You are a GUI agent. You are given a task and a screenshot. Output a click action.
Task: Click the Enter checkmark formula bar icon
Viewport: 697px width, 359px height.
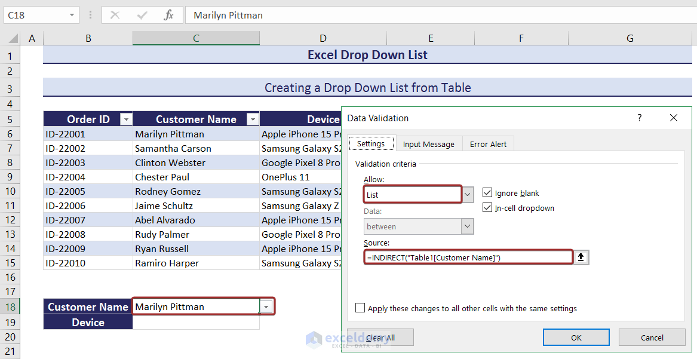pos(142,15)
